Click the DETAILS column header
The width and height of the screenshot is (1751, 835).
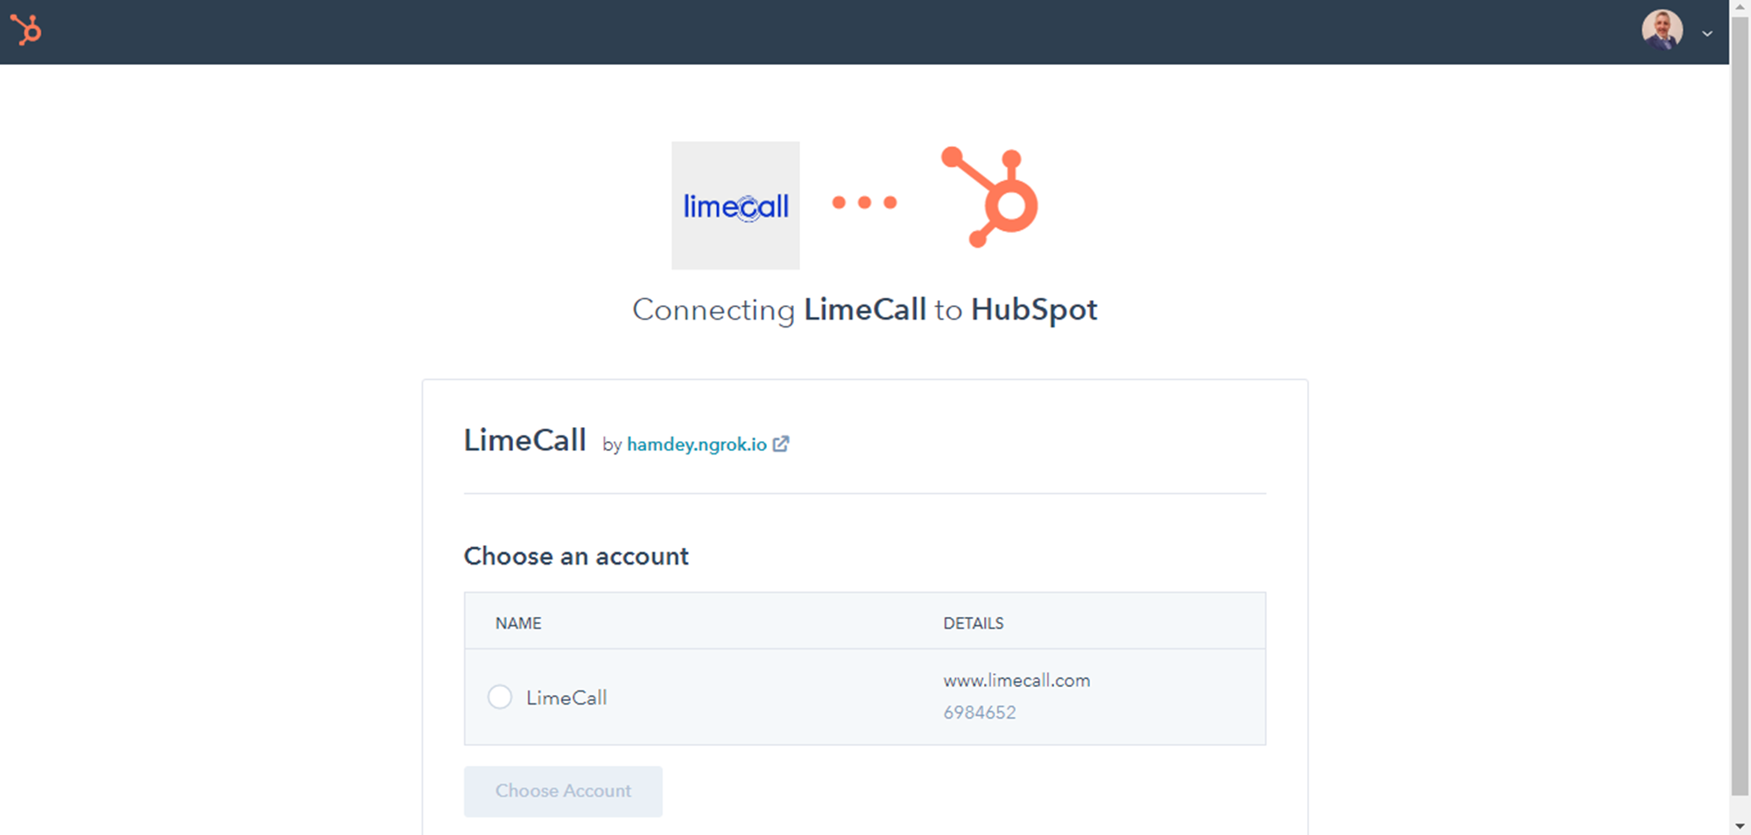tap(974, 623)
